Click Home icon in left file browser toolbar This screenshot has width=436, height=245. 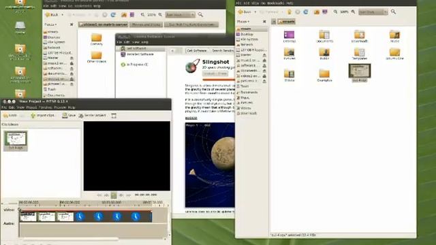[124, 15]
